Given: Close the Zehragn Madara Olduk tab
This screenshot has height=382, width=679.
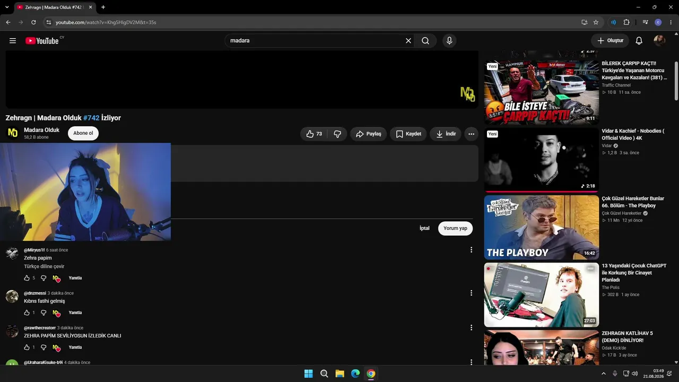Looking at the screenshot, I should point(91,7).
